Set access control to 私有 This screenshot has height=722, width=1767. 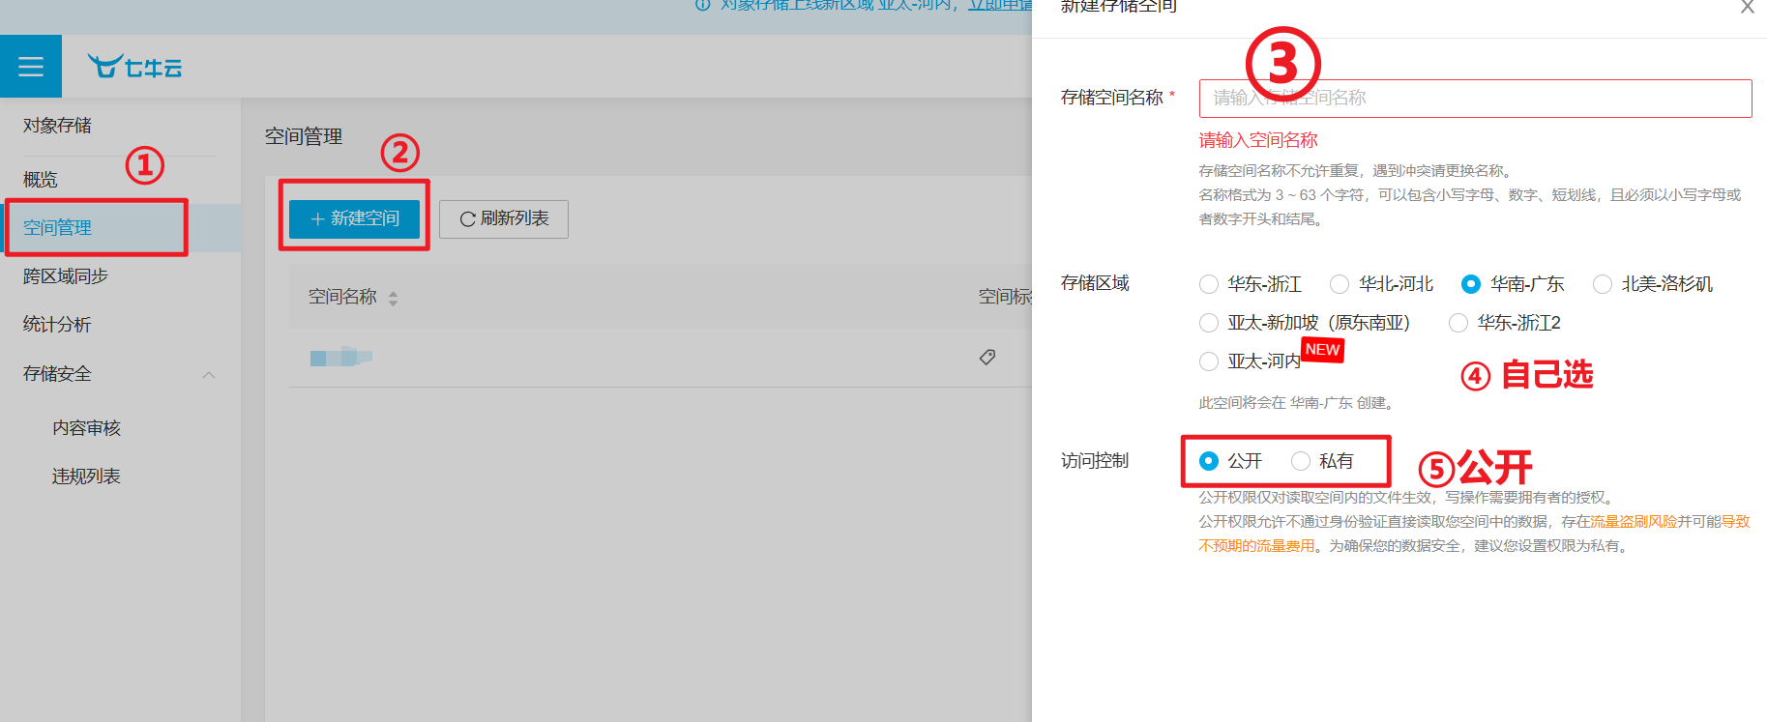point(1301,461)
